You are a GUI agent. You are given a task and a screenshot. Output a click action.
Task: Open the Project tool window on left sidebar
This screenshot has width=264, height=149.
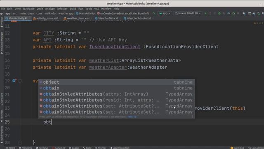pos(2,22)
